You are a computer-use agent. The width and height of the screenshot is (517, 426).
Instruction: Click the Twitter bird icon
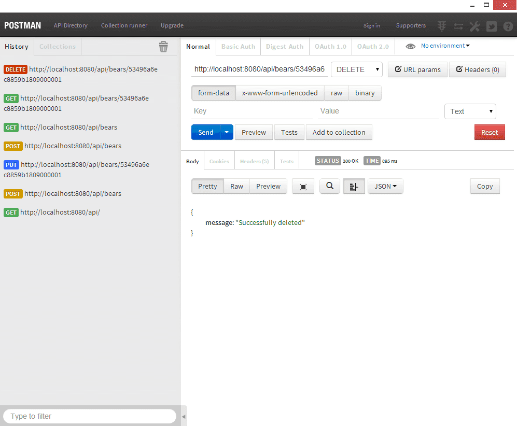pos(491,26)
